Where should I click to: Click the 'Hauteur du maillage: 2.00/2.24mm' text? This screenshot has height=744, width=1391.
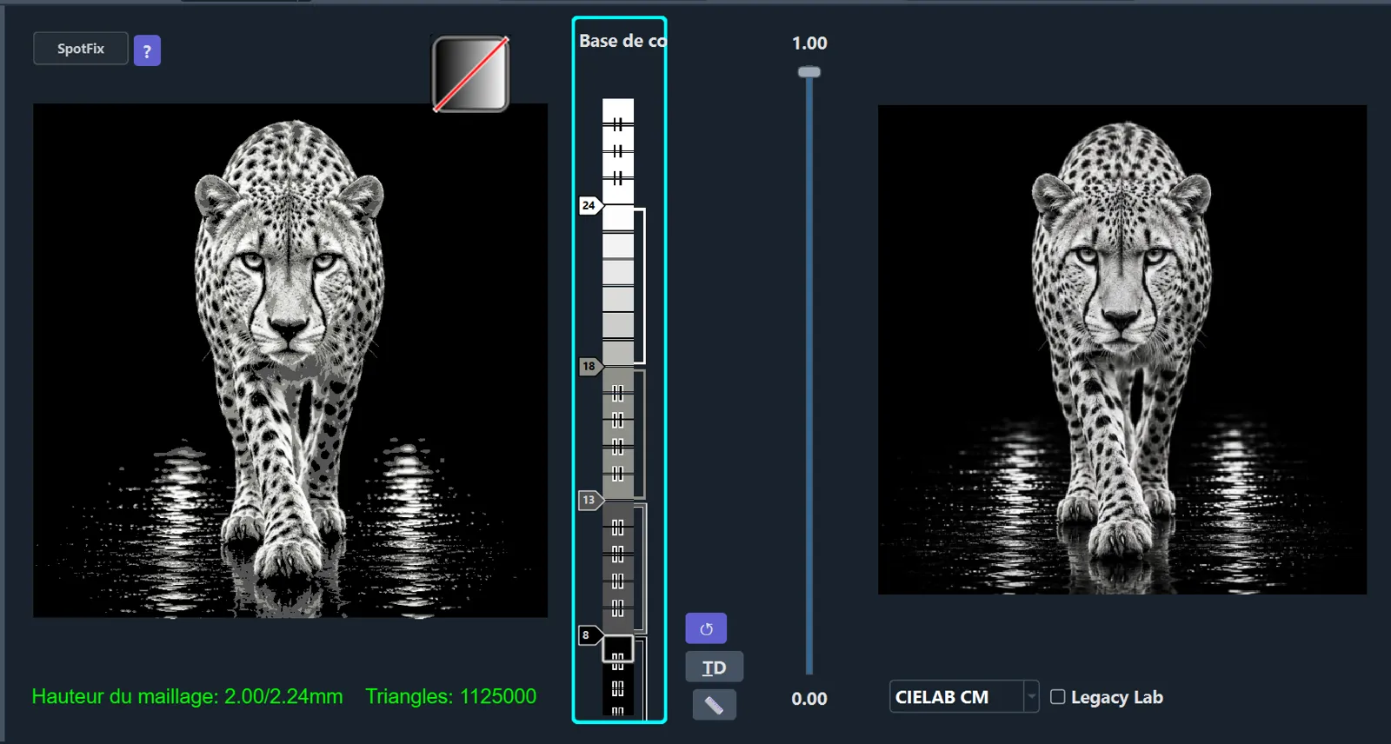click(x=187, y=696)
